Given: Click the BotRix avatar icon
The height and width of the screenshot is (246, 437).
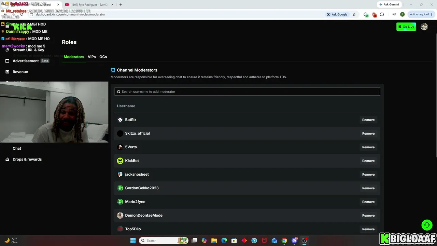Looking at the screenshot, I should pyautogui.click(x=120, y=120).
